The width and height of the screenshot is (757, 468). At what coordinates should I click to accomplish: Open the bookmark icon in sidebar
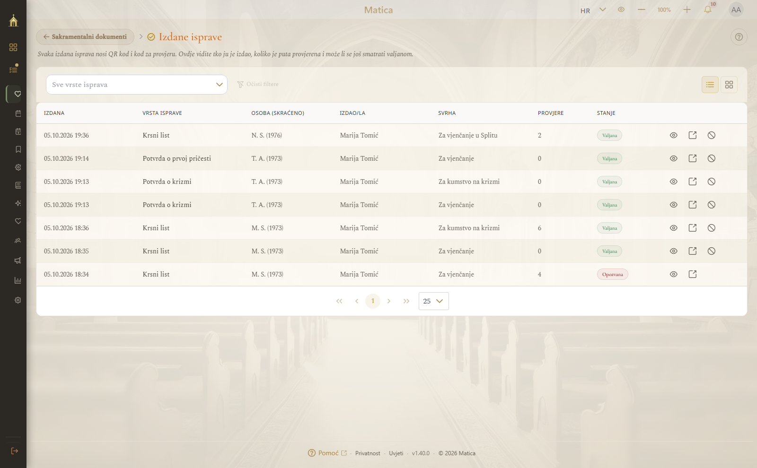pyautogui.click(x=18, y=149)
